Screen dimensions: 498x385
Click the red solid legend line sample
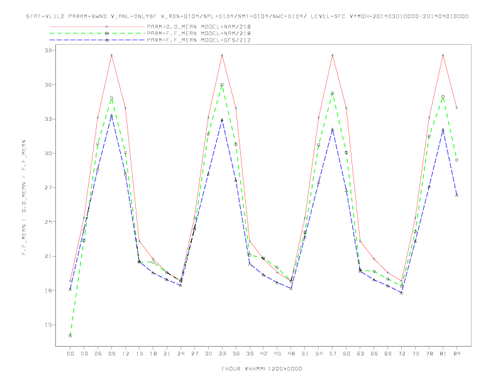tap(97, 26)
